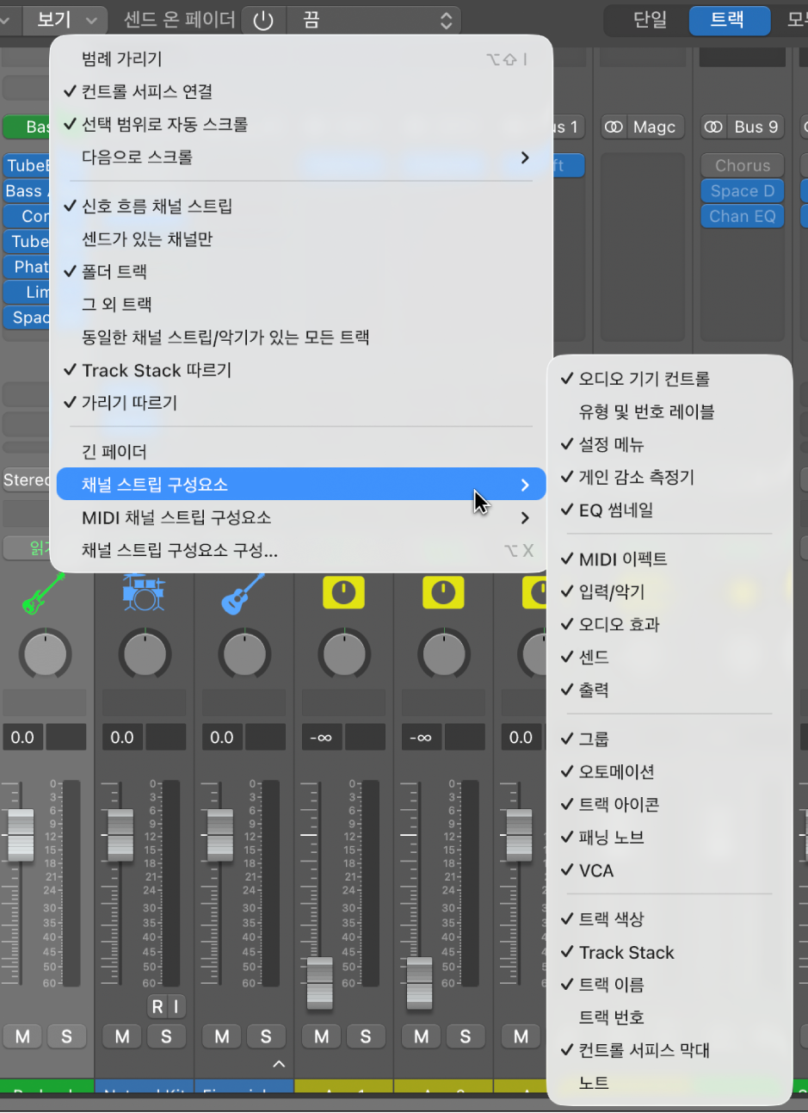Viewport: 808px width, 1113px height.
Task: Click the blue acoustic guitar track icon
Action: click(x=243, y=593)
